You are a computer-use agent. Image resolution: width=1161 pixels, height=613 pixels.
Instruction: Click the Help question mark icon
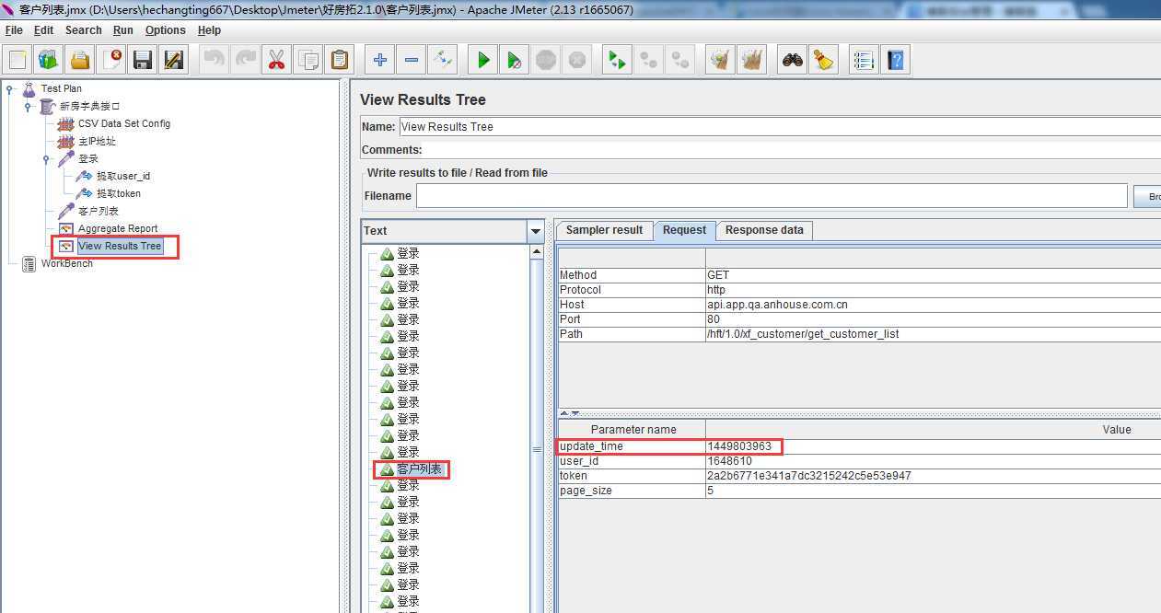[x=896, y=60]
